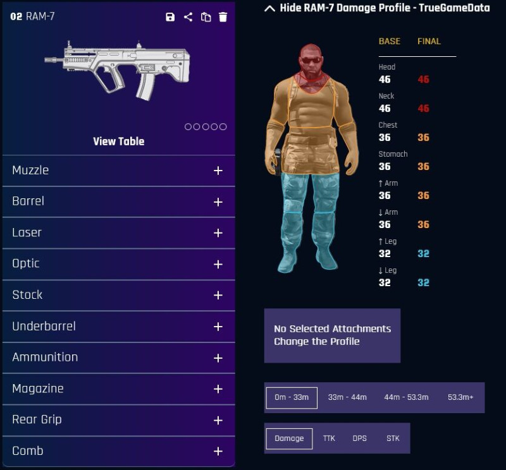Delete the RAM-7 loadout with trash icon

(223, 17)
